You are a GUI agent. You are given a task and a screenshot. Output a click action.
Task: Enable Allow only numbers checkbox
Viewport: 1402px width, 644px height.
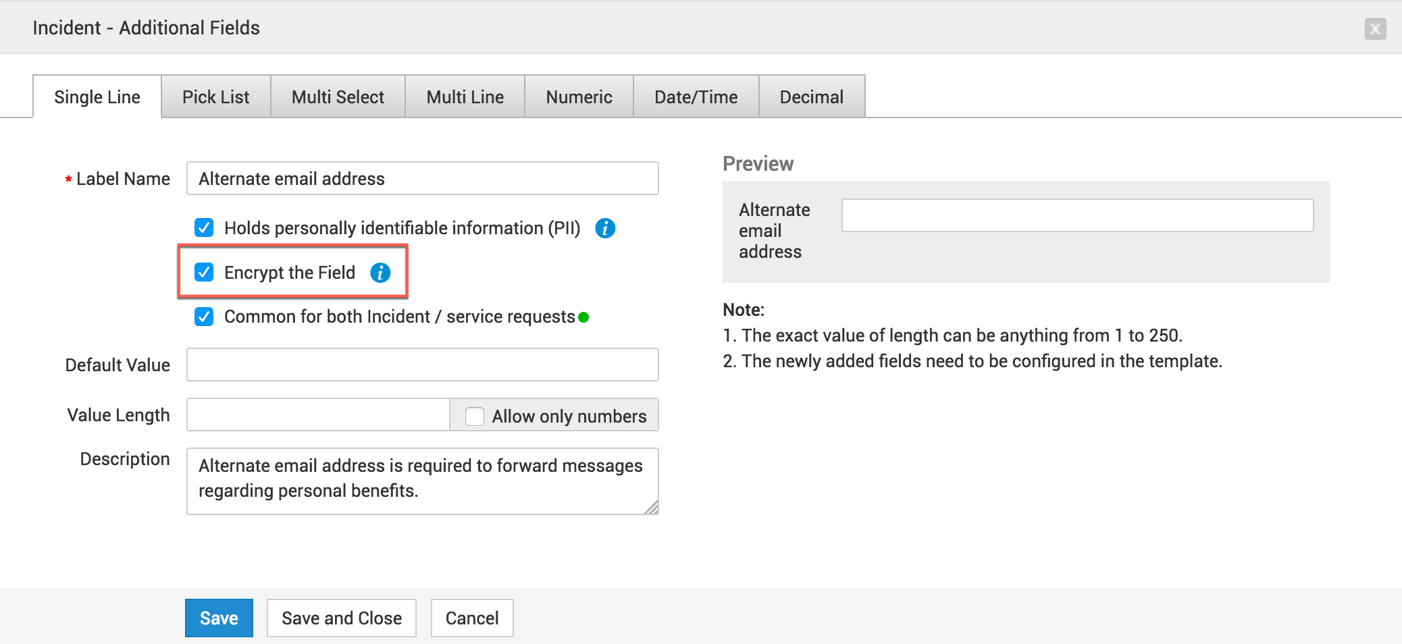(475, 417)
